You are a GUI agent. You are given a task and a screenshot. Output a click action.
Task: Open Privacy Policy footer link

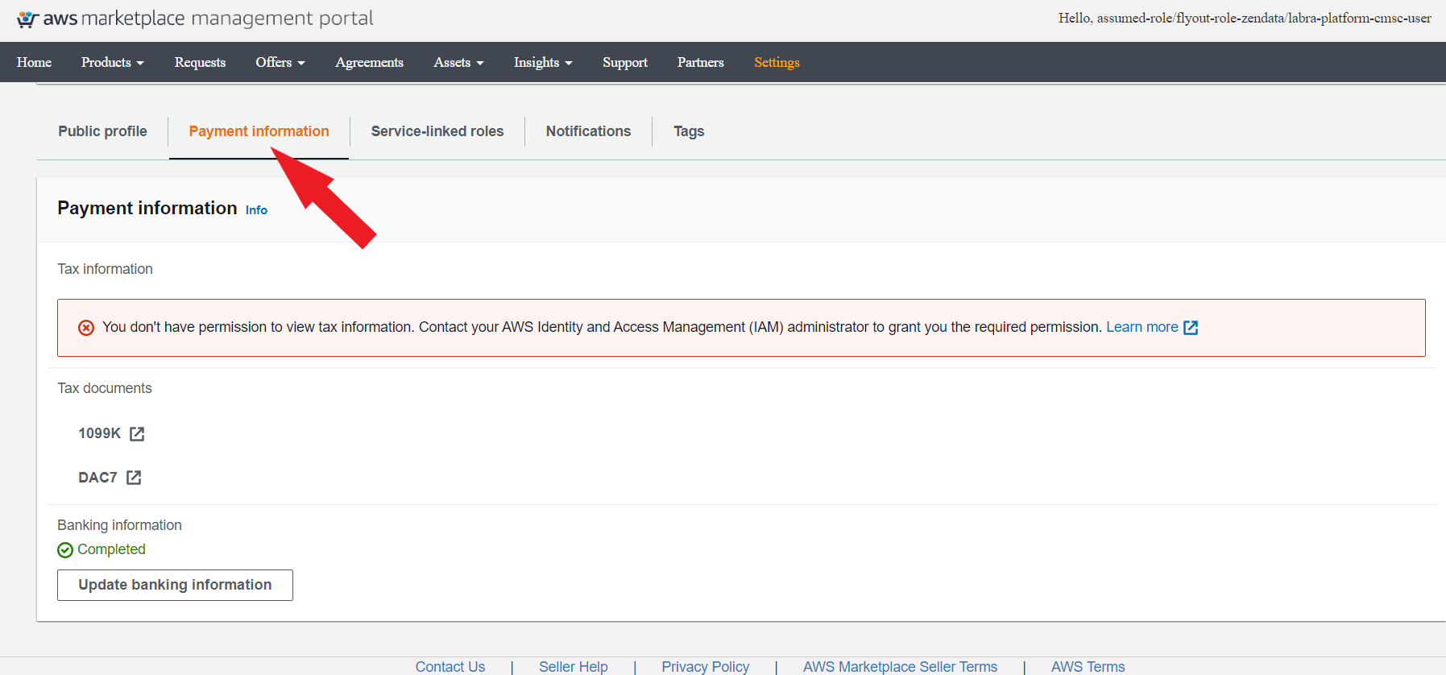706,666
